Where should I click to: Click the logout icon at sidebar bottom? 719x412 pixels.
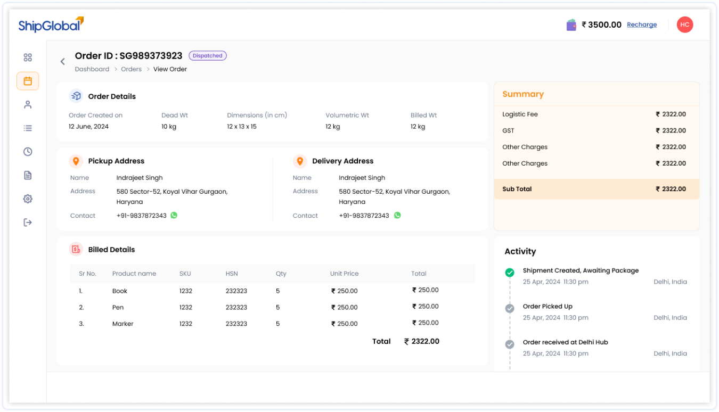[28, 222]
